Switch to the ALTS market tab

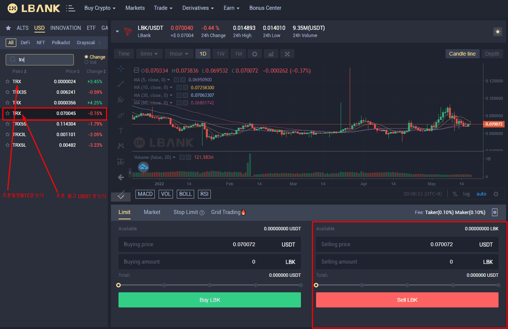[23, 28]
